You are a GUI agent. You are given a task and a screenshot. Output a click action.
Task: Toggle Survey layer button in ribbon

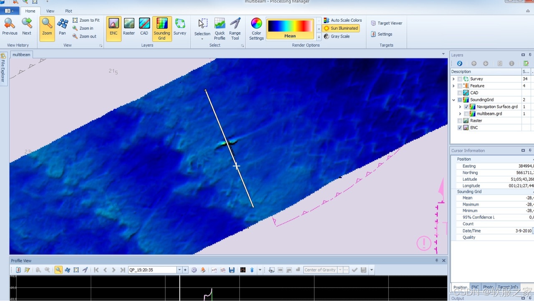(180, 27)
